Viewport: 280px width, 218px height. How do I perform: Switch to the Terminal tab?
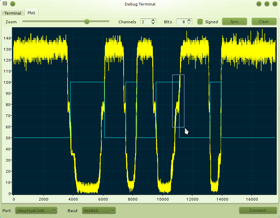(x=13, y=13)
